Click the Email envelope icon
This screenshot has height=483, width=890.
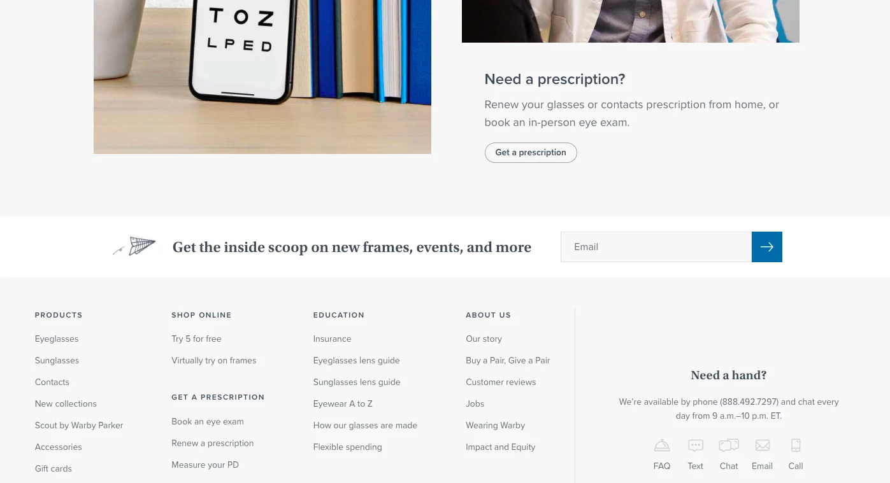click(762, 445)
